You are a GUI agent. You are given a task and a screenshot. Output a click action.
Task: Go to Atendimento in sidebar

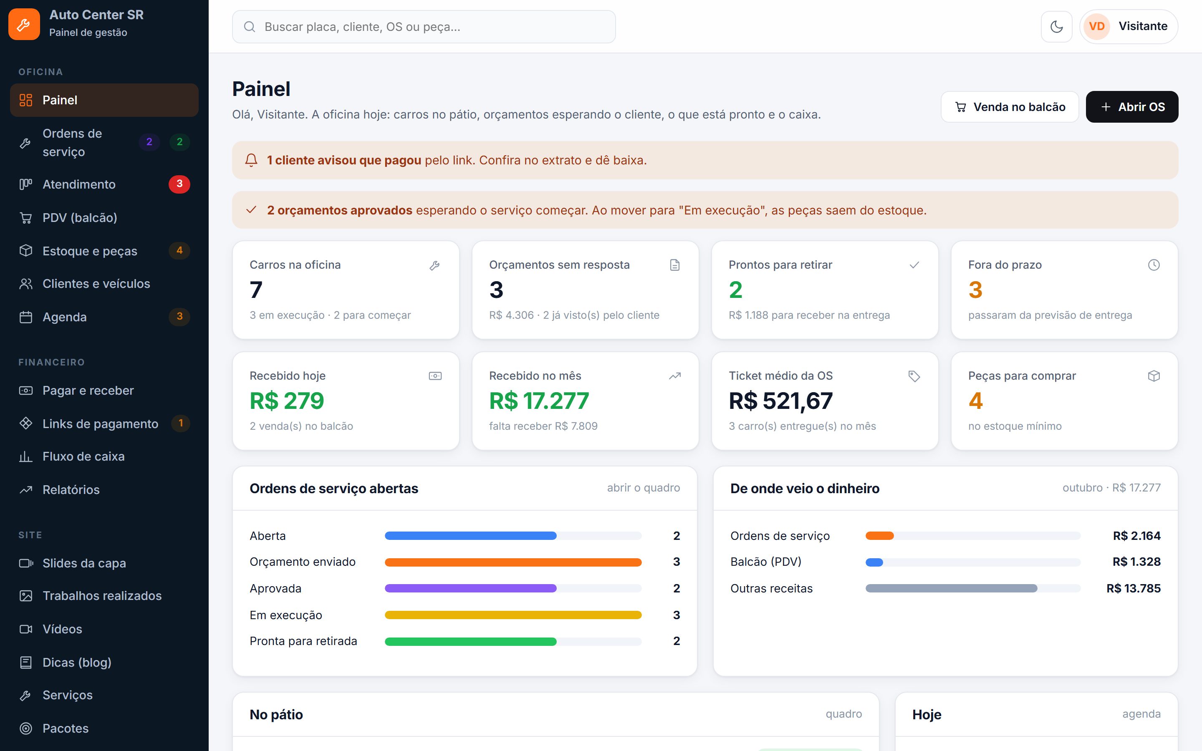point(104,184)
